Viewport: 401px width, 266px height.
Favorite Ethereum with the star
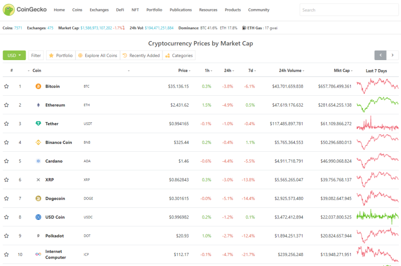click(7, 105)
